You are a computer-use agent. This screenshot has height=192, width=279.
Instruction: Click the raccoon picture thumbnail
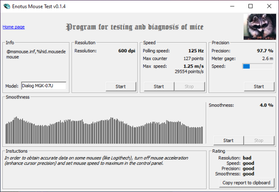pyautogui.click(x=260, y=27)
